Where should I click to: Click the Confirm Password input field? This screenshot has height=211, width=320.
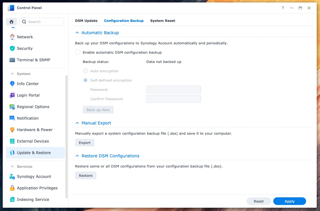point(173,99)
